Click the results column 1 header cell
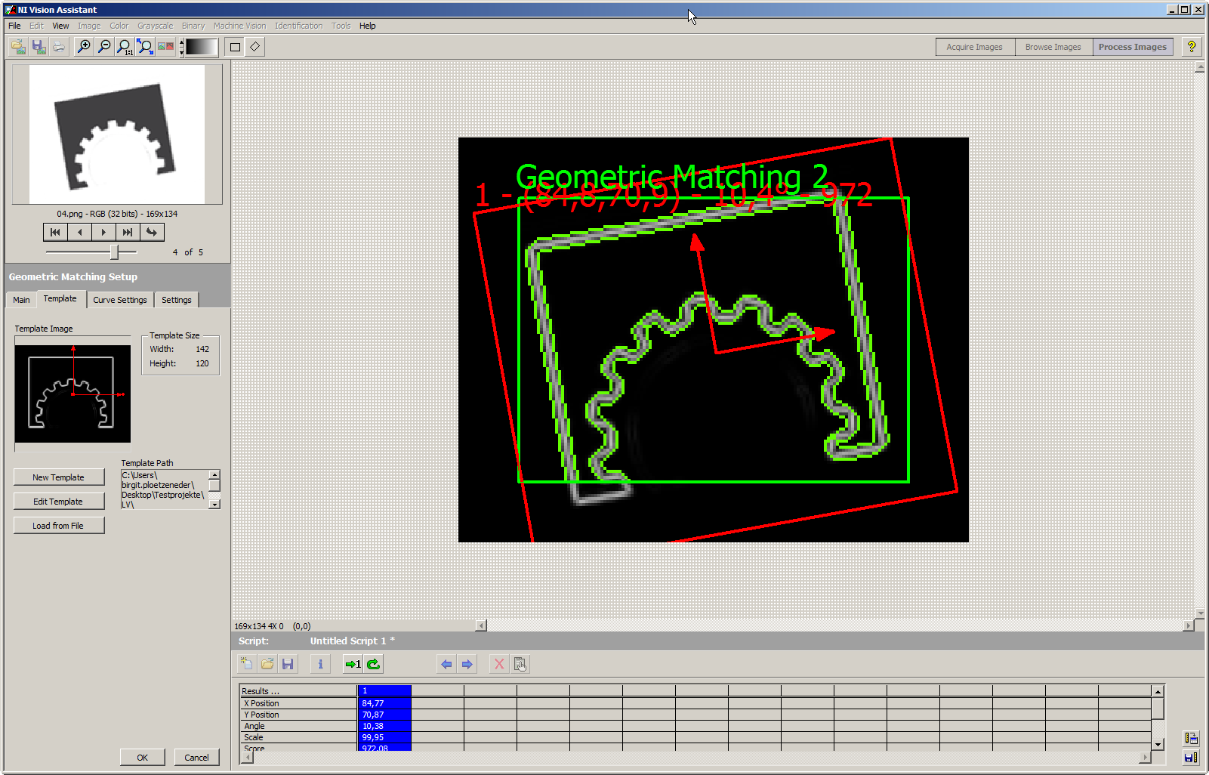This screenshot has width=1209, height=775. pos(384,691)
